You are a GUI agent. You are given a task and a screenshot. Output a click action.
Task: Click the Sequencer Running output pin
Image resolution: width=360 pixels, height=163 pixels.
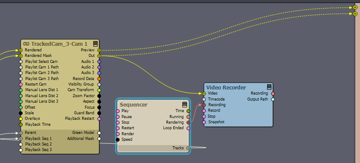pos(188,117)
